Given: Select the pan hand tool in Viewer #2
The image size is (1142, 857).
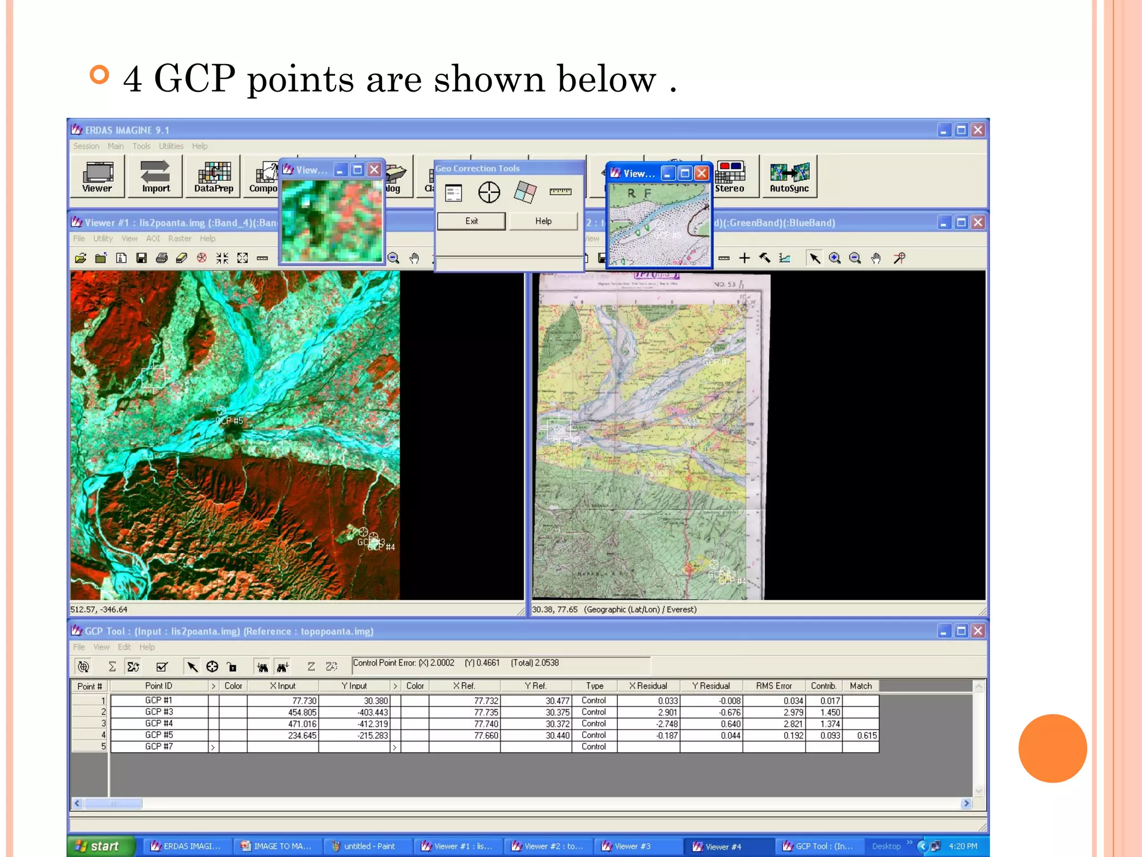Looking at the screenshot, I should 876,258.
